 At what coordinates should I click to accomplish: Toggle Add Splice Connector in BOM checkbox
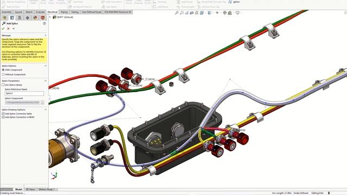pyautogui.click(x=3, y=117)
